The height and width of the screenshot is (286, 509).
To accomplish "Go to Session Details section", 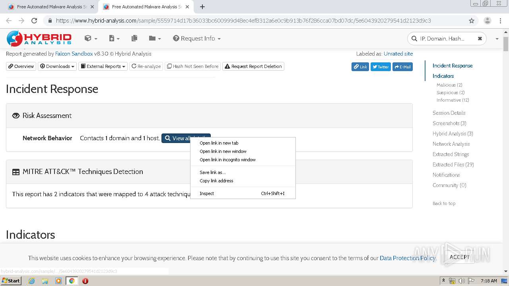I will pos(449,113).
